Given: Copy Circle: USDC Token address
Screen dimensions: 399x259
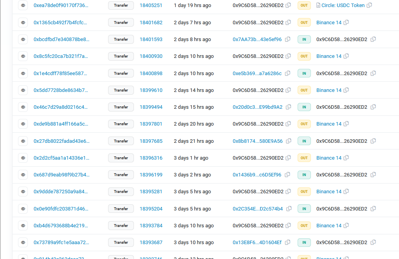Looking at the screenshot, I should [x=370, y=5].
